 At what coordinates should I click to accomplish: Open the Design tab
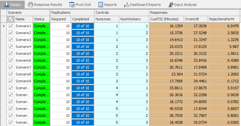[12, 5]
